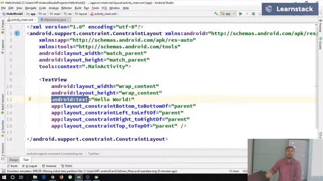Collapse the TextView fold marker at line 9
The width and height of the screenshot is (323, 181).
coord(24,79)
